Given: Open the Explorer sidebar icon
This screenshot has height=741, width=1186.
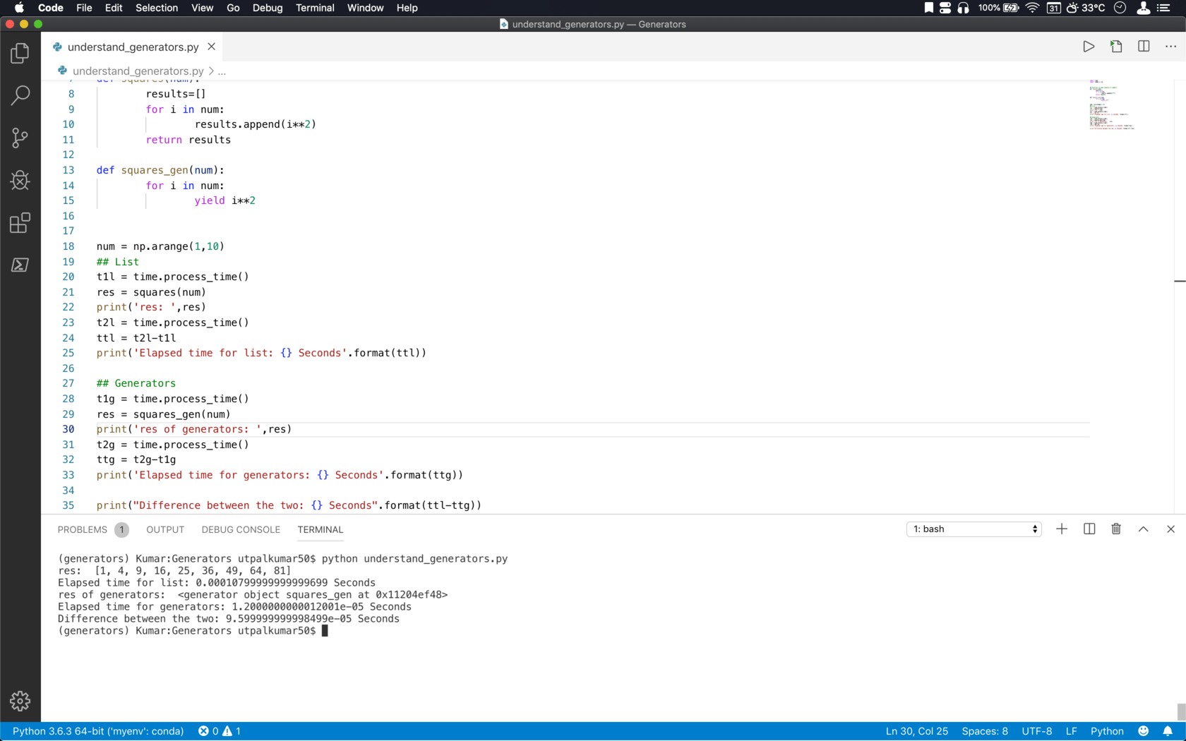Looking at the screenshot, I should [20, 53].
